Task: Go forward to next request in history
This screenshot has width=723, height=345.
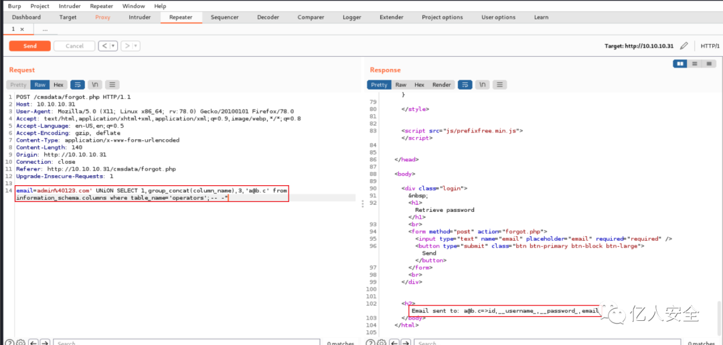Action: click(127, 46)
